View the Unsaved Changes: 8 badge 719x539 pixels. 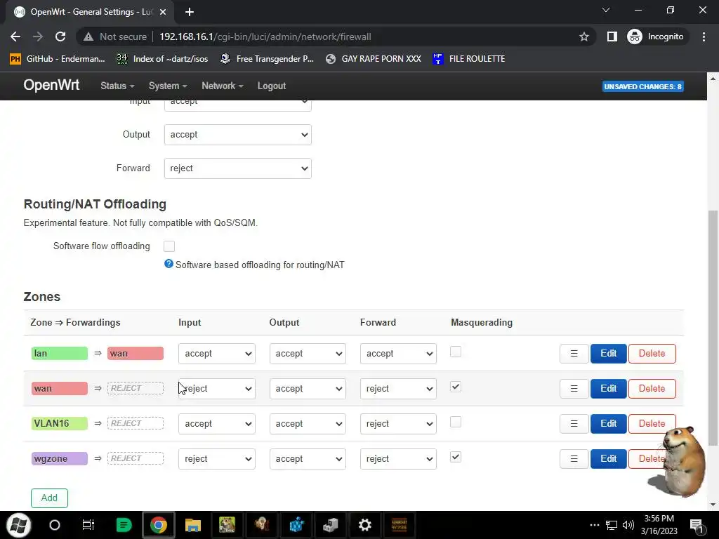643,86
